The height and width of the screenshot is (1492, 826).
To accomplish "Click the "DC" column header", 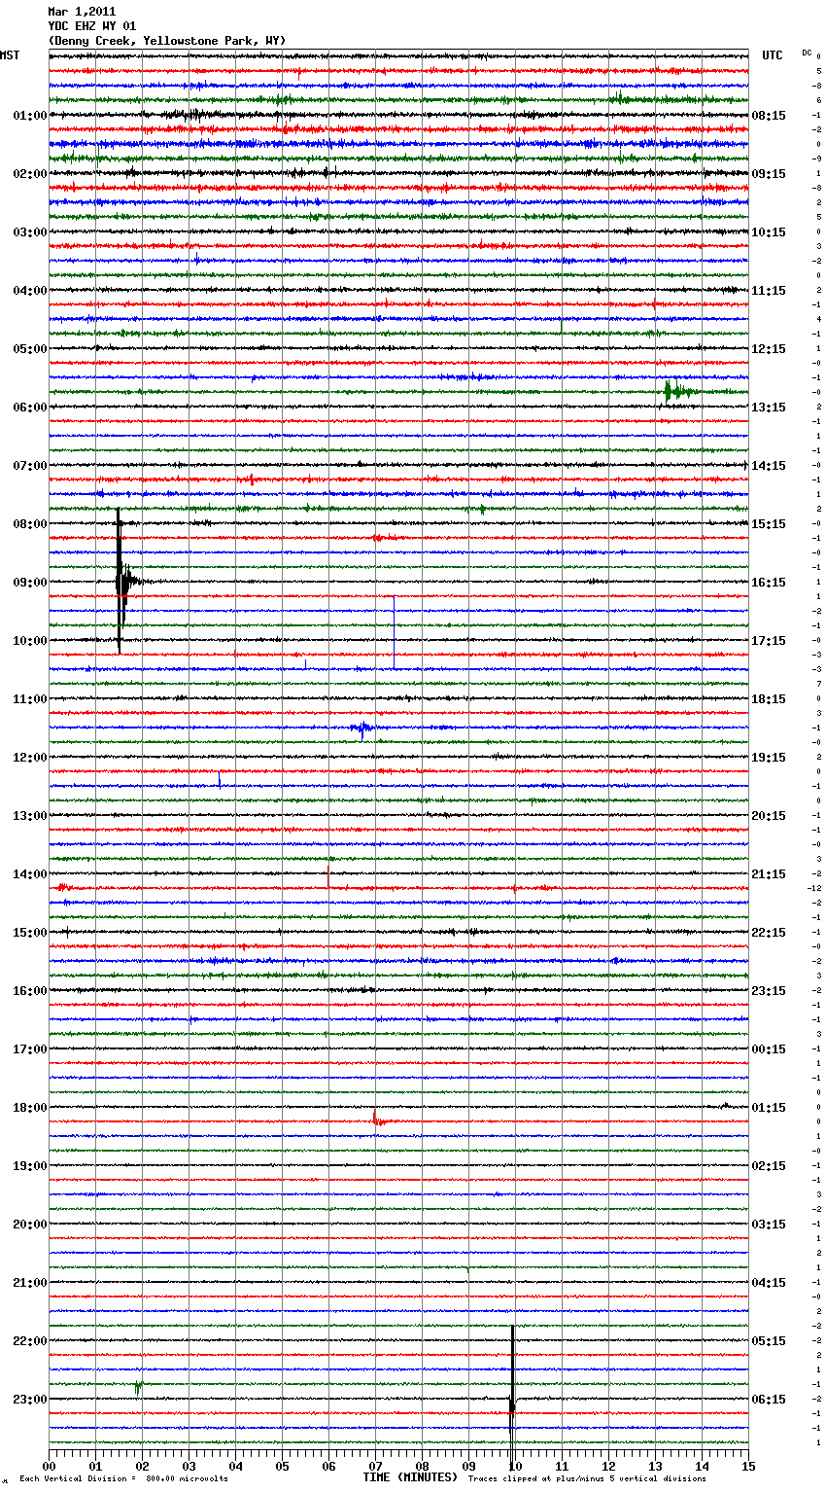I will [x=807, y=53].
